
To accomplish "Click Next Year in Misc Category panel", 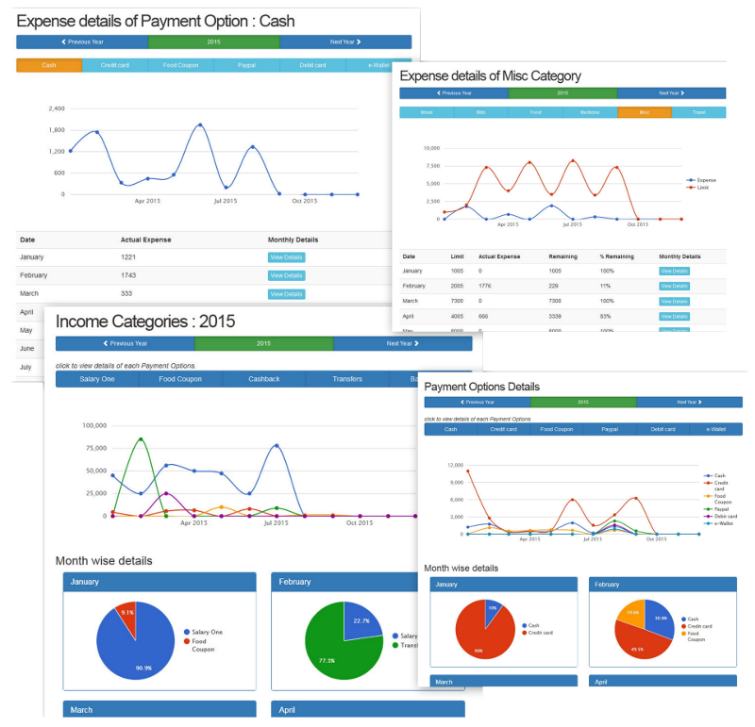I will (x=672, y=92).
